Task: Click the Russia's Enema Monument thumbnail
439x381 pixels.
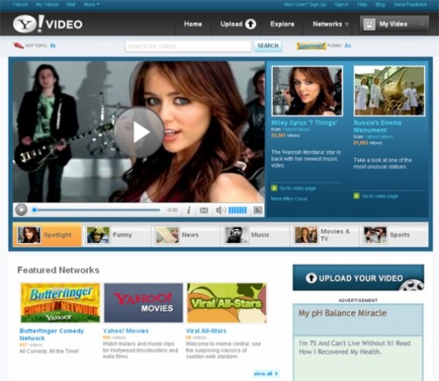Action: click(x=389, y=90)
